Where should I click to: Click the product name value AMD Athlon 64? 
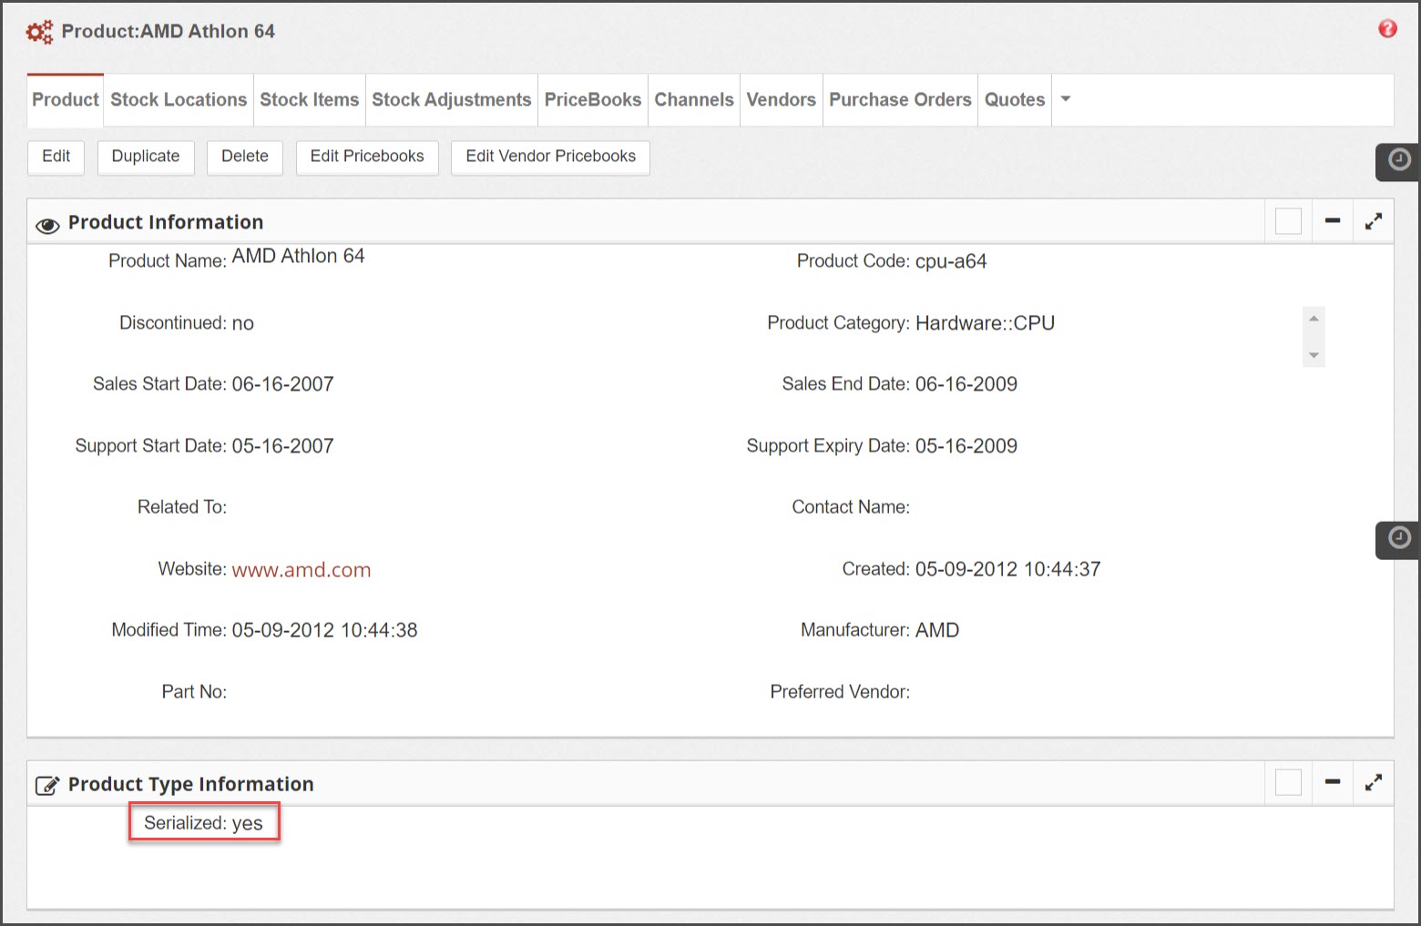point(298,256)
